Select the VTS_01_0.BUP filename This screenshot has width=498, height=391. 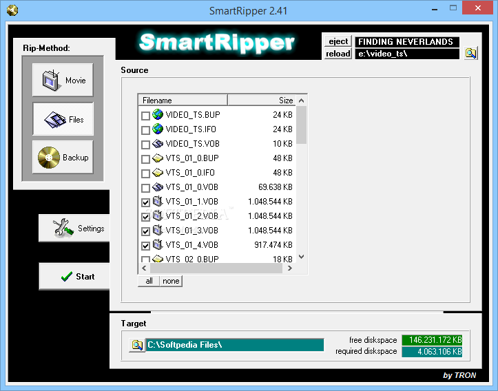(x=192, y=158)
